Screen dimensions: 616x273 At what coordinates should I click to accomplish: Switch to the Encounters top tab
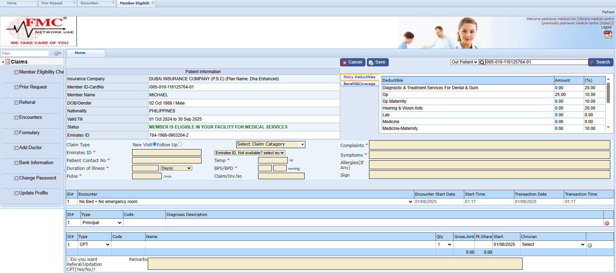[89, 3]
